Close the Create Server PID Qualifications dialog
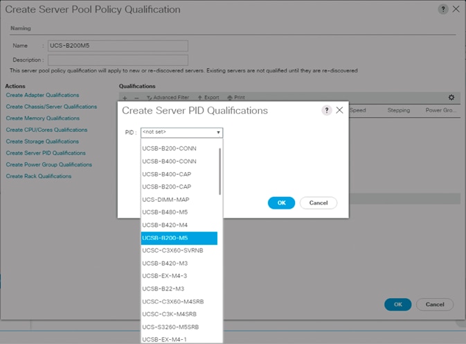Screen dimensions: 466x344 tap(339, 110)
